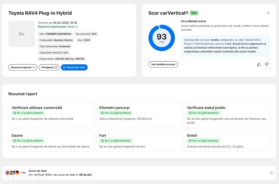Viewport: 279px width, 184px height.
Task: Click Vezi detaliile scorului button
Action: pos(163,64)
